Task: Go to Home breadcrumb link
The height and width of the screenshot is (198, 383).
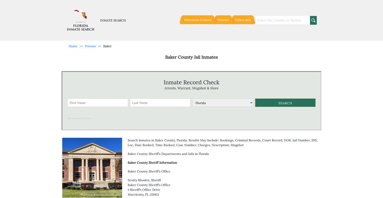Action: pyautogui.click(x=73, y=46)
